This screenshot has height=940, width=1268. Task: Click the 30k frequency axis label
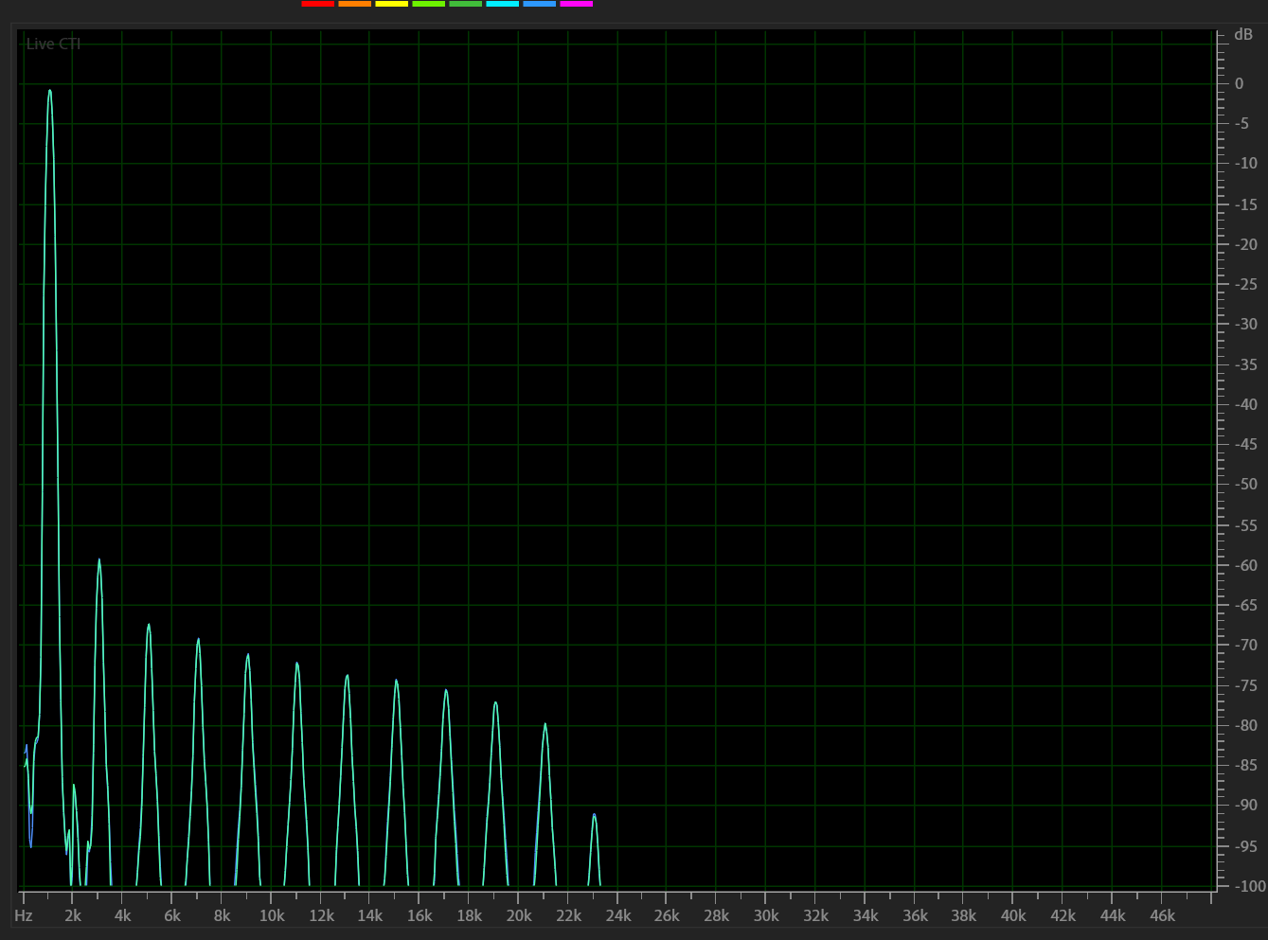pos(766,915)
